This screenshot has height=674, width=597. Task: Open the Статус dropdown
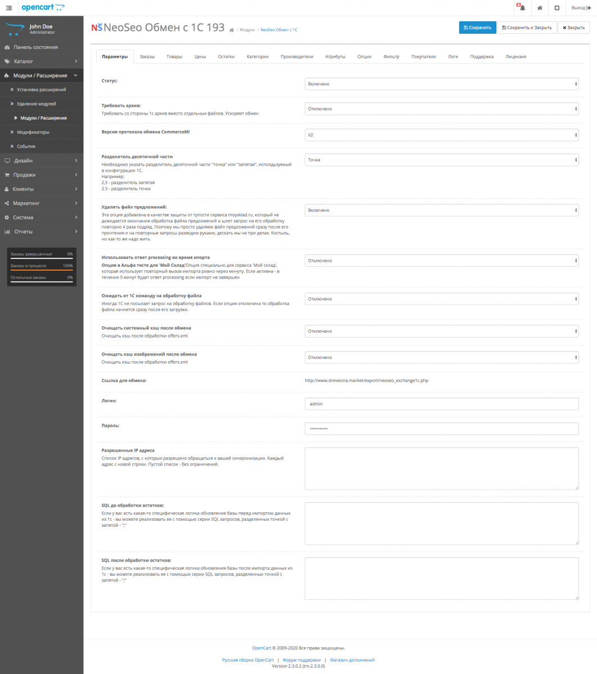coord(441,84)
